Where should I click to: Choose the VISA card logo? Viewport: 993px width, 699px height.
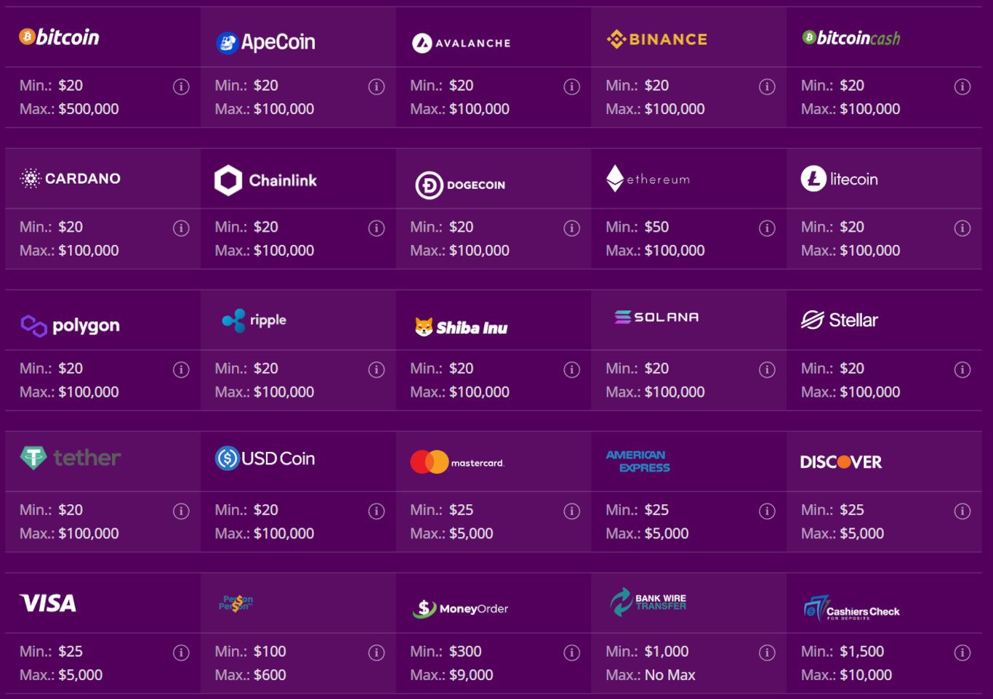pyautogui.click(x=48, y=603)
